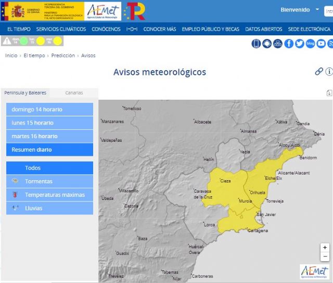Screen dimensions: 333x283
Task: Open the mobile app icon link
Action: coord(256,44)
